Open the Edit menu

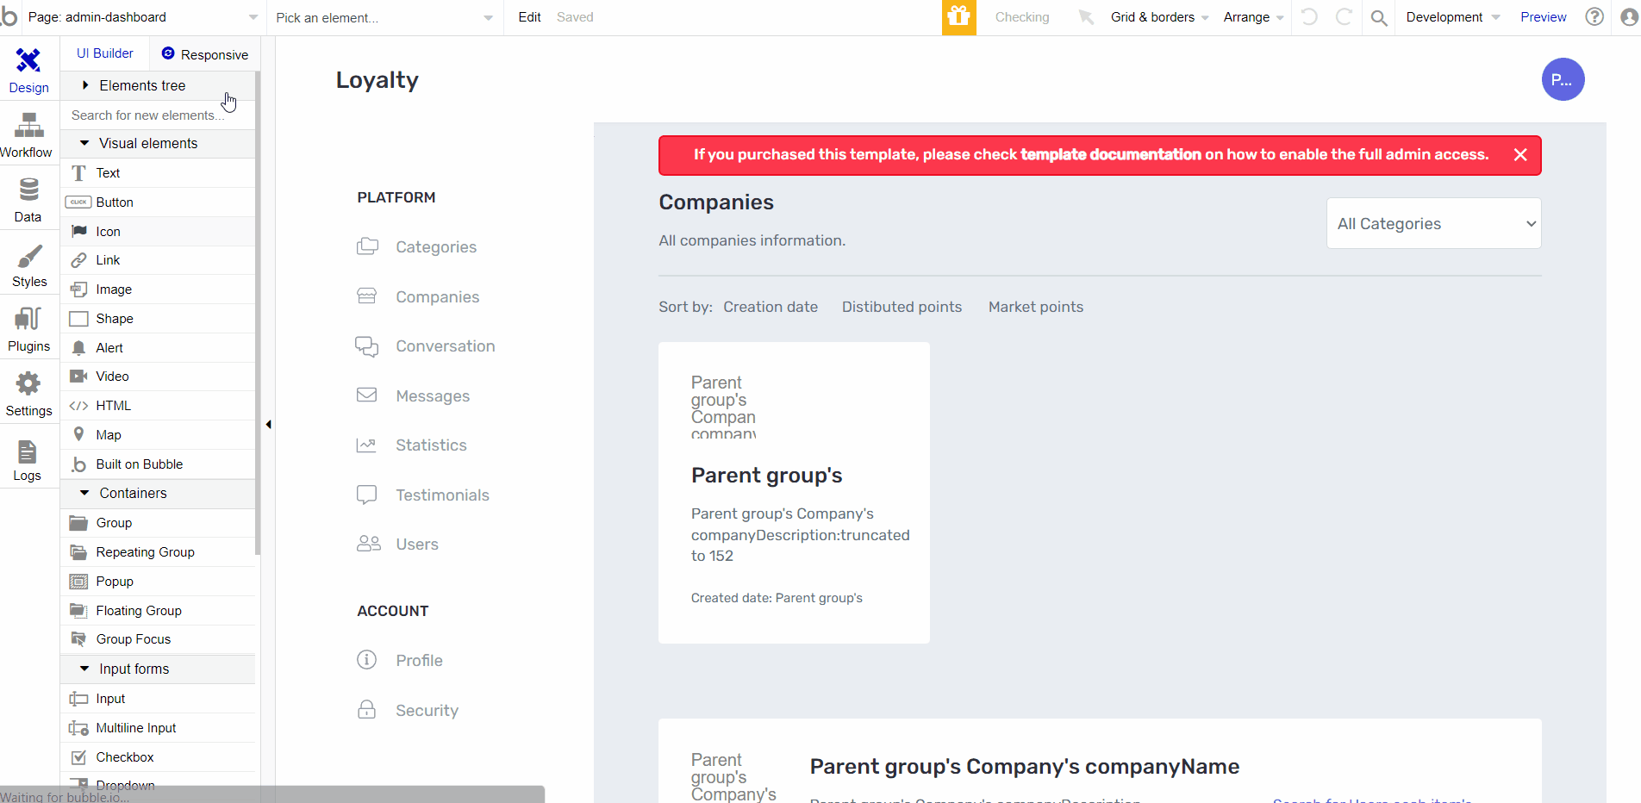(529, 17)
